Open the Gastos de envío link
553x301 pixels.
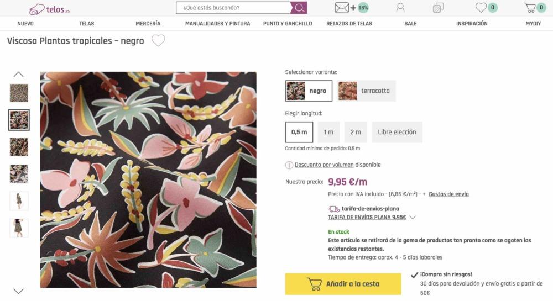(448, 194)
